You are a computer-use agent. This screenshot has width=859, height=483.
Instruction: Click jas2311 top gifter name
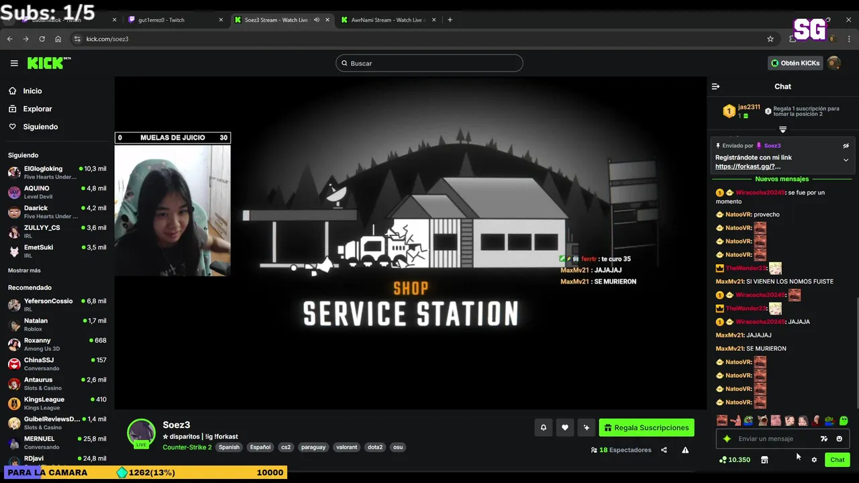pyautogui.click(x=749, y=107)
